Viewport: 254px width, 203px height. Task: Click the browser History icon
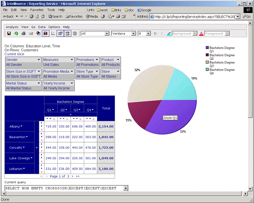[x=103, y=16]
